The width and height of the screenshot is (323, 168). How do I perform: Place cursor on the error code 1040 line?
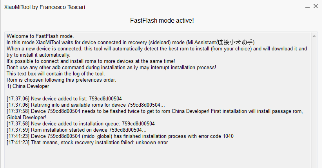tap(120, 136)
